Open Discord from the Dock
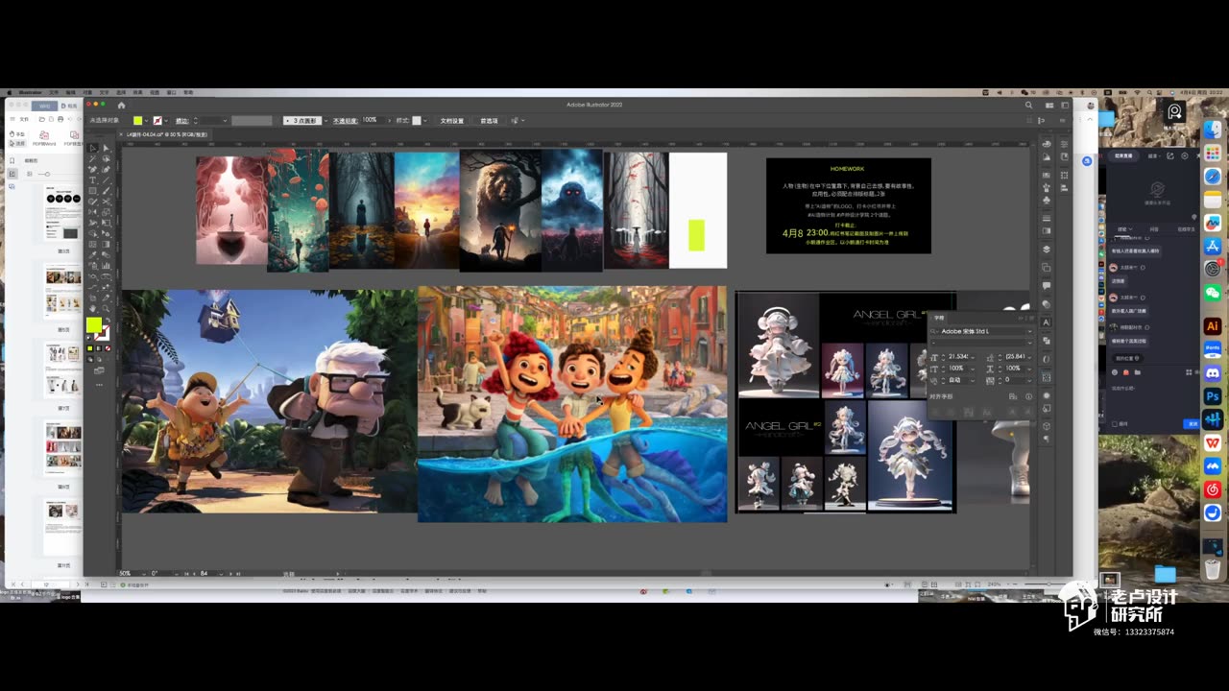Image resolution: width=1229 pixels, height=691 pixels. (1212, 372)
